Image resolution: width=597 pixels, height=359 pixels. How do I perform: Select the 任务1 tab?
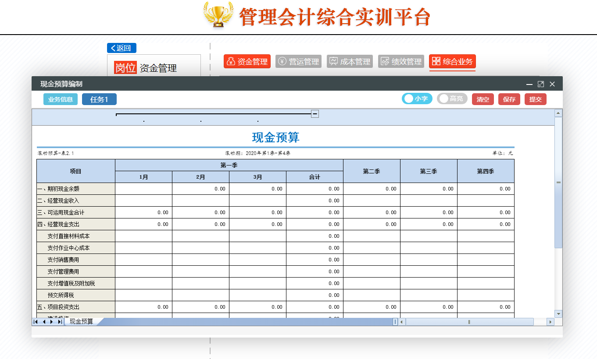pos(99,99)
